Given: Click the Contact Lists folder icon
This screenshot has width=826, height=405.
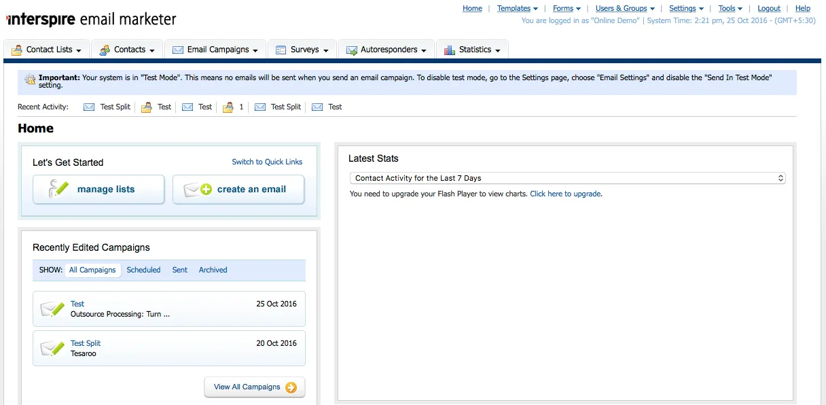Looking at the screenshot, I should pyautogui.click(x=17, y=50).
